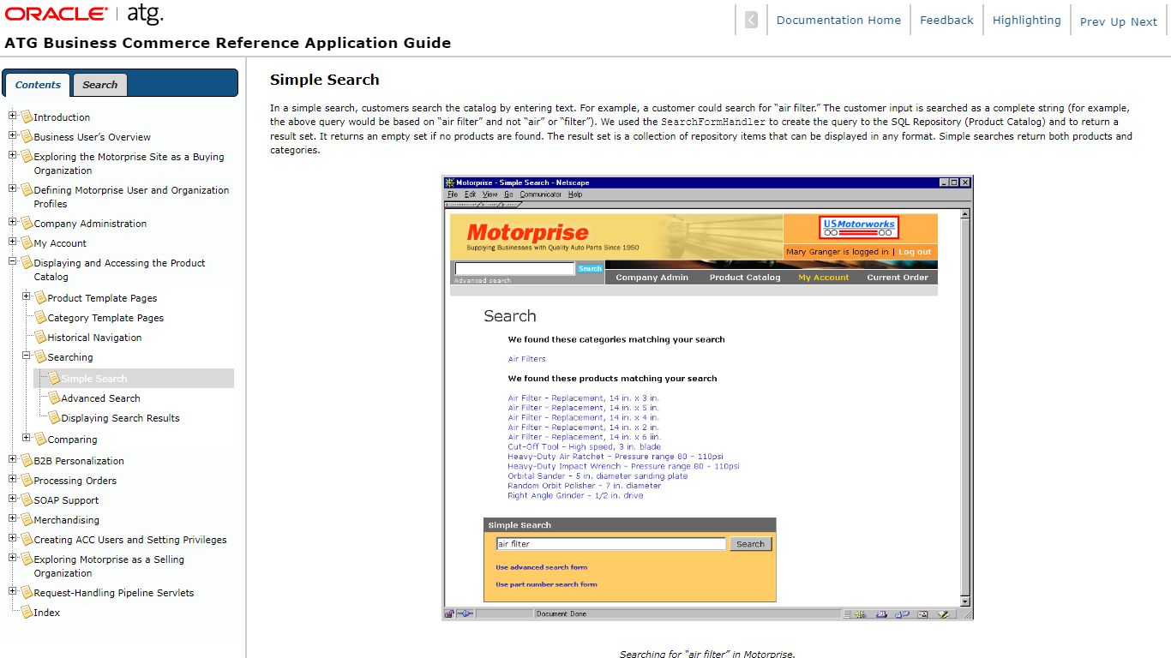Expand Exploring the Motorprise Site as Buying Organization
This screenshot has height=658, width=1171.
point(13,155)
